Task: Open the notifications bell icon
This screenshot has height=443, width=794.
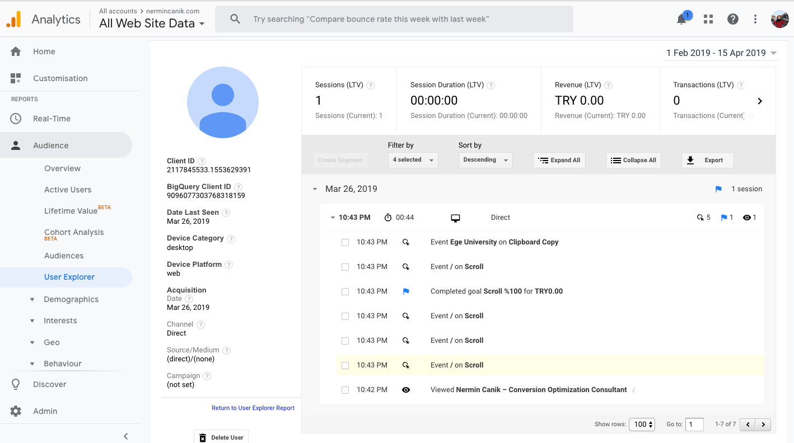Action: tap(681, 20)
